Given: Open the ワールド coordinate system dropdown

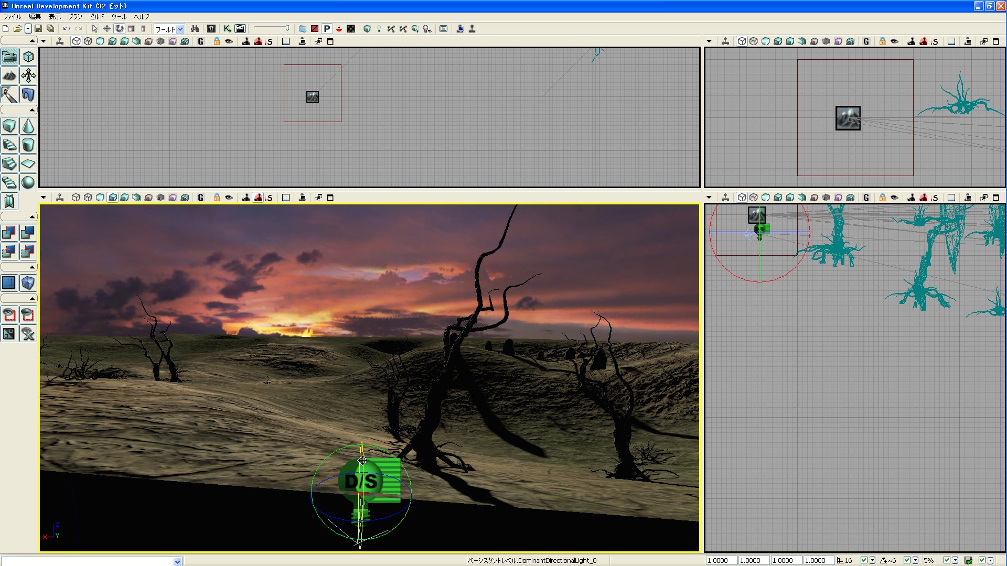Looking at the screenshot, I should point(180,29).
